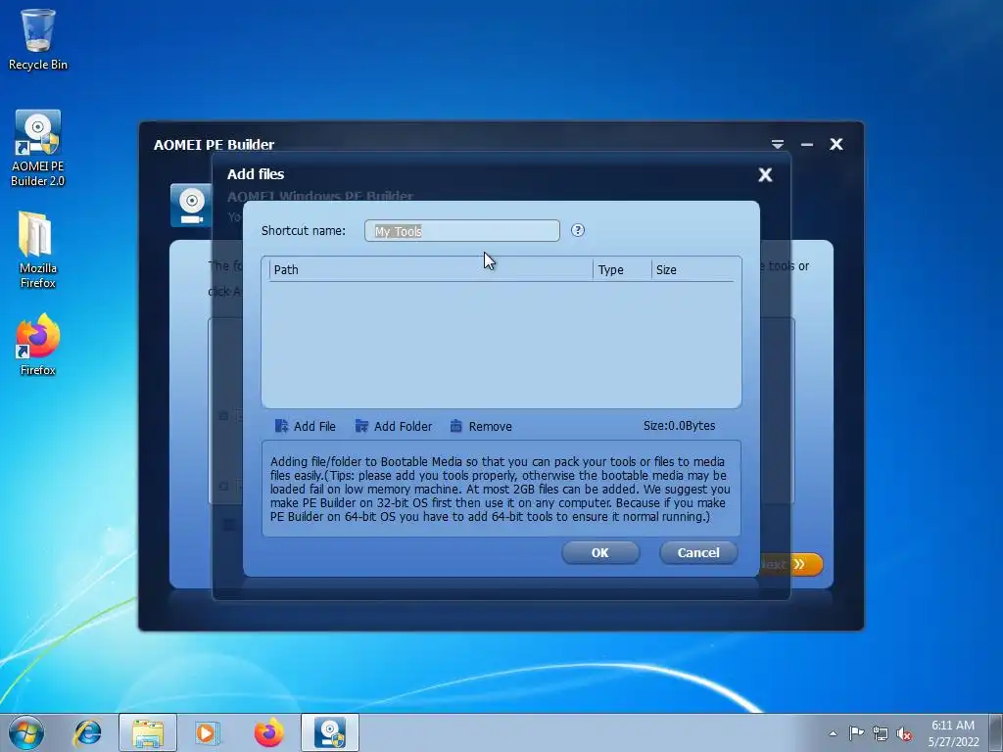Open Windows Explorer from the taskbar
The width and height of the screenshot is (1003, 752).
148,732
